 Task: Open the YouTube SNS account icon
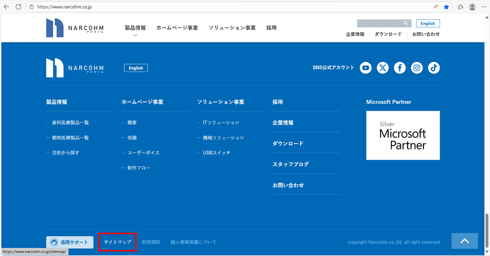point(366,68)
